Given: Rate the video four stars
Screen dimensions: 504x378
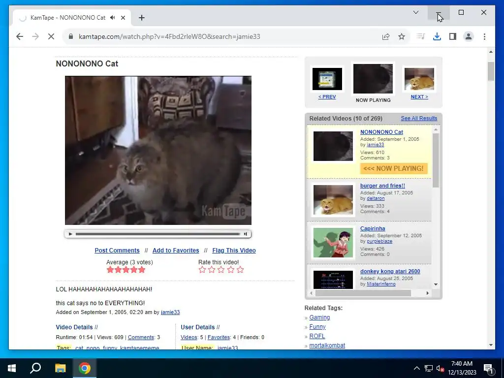Looking at the screenshot, I should tap(231, 270).
